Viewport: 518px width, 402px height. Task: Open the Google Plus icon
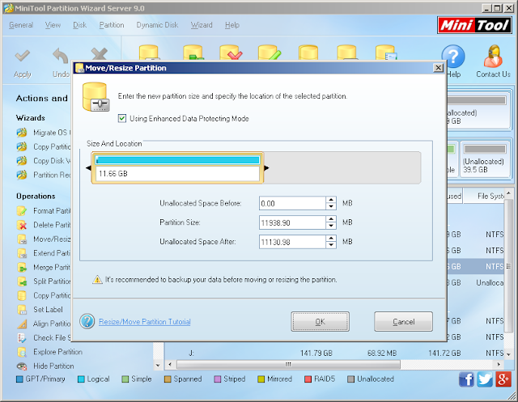503,379
